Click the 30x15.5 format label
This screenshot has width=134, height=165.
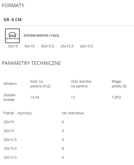[48, 46]
